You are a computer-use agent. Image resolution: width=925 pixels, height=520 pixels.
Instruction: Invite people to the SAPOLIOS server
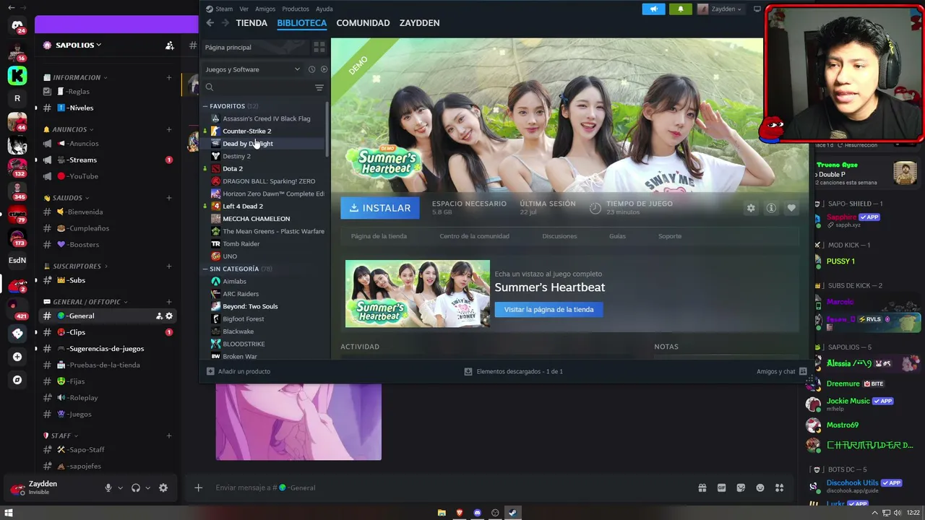pyautogui.click(x=169, y=45)
